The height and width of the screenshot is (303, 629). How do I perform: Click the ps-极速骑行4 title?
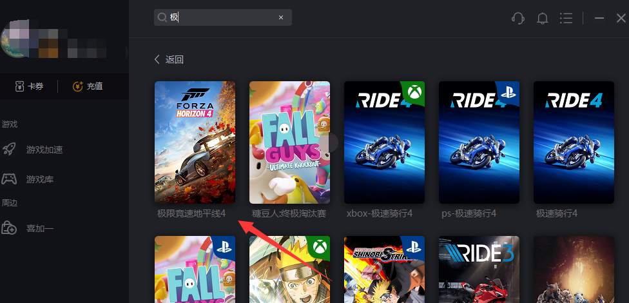click(469, 213)
